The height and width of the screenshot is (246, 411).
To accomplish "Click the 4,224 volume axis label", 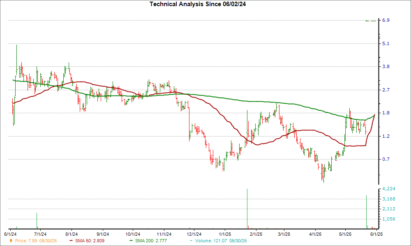I will tap(389, 189).
